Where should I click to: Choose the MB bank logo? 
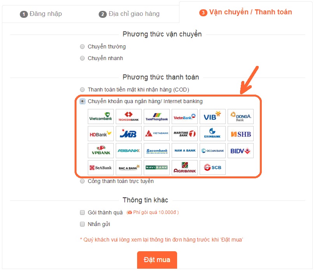coord(129,134)
